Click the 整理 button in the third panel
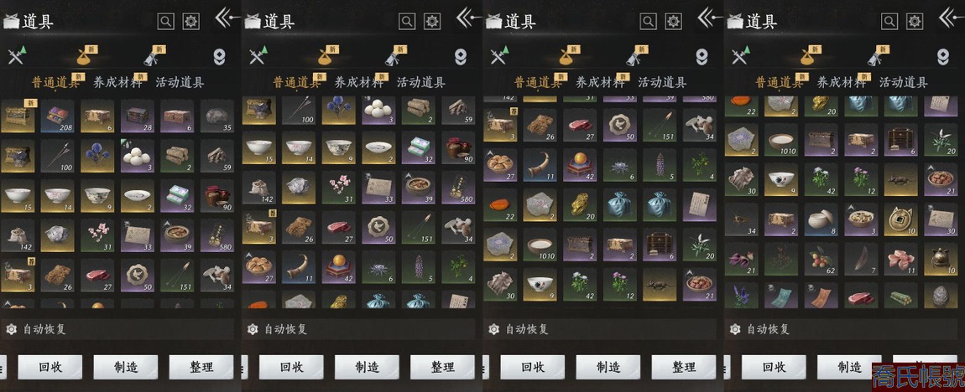The height and width of the screenshot is (392, 965). (x=683, y=368)
